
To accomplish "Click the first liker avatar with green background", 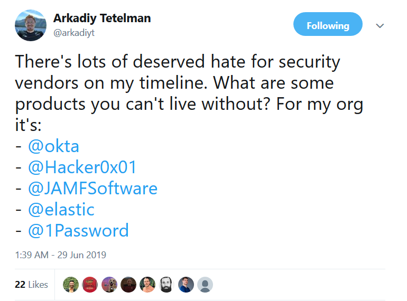I will 71,285.
